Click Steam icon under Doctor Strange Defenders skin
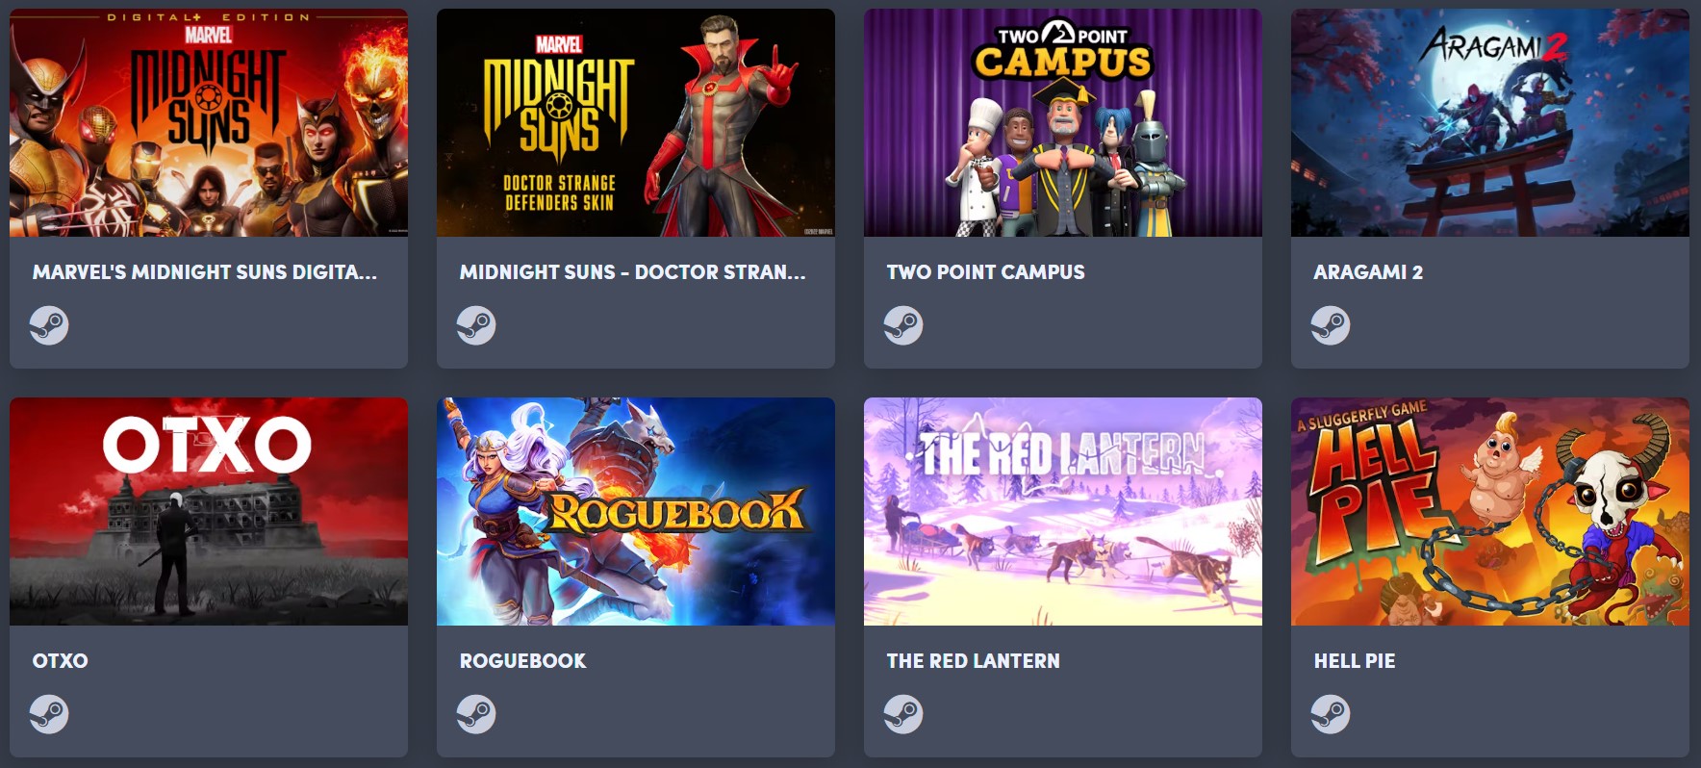 pyautogui.click(x=476, y=325)
